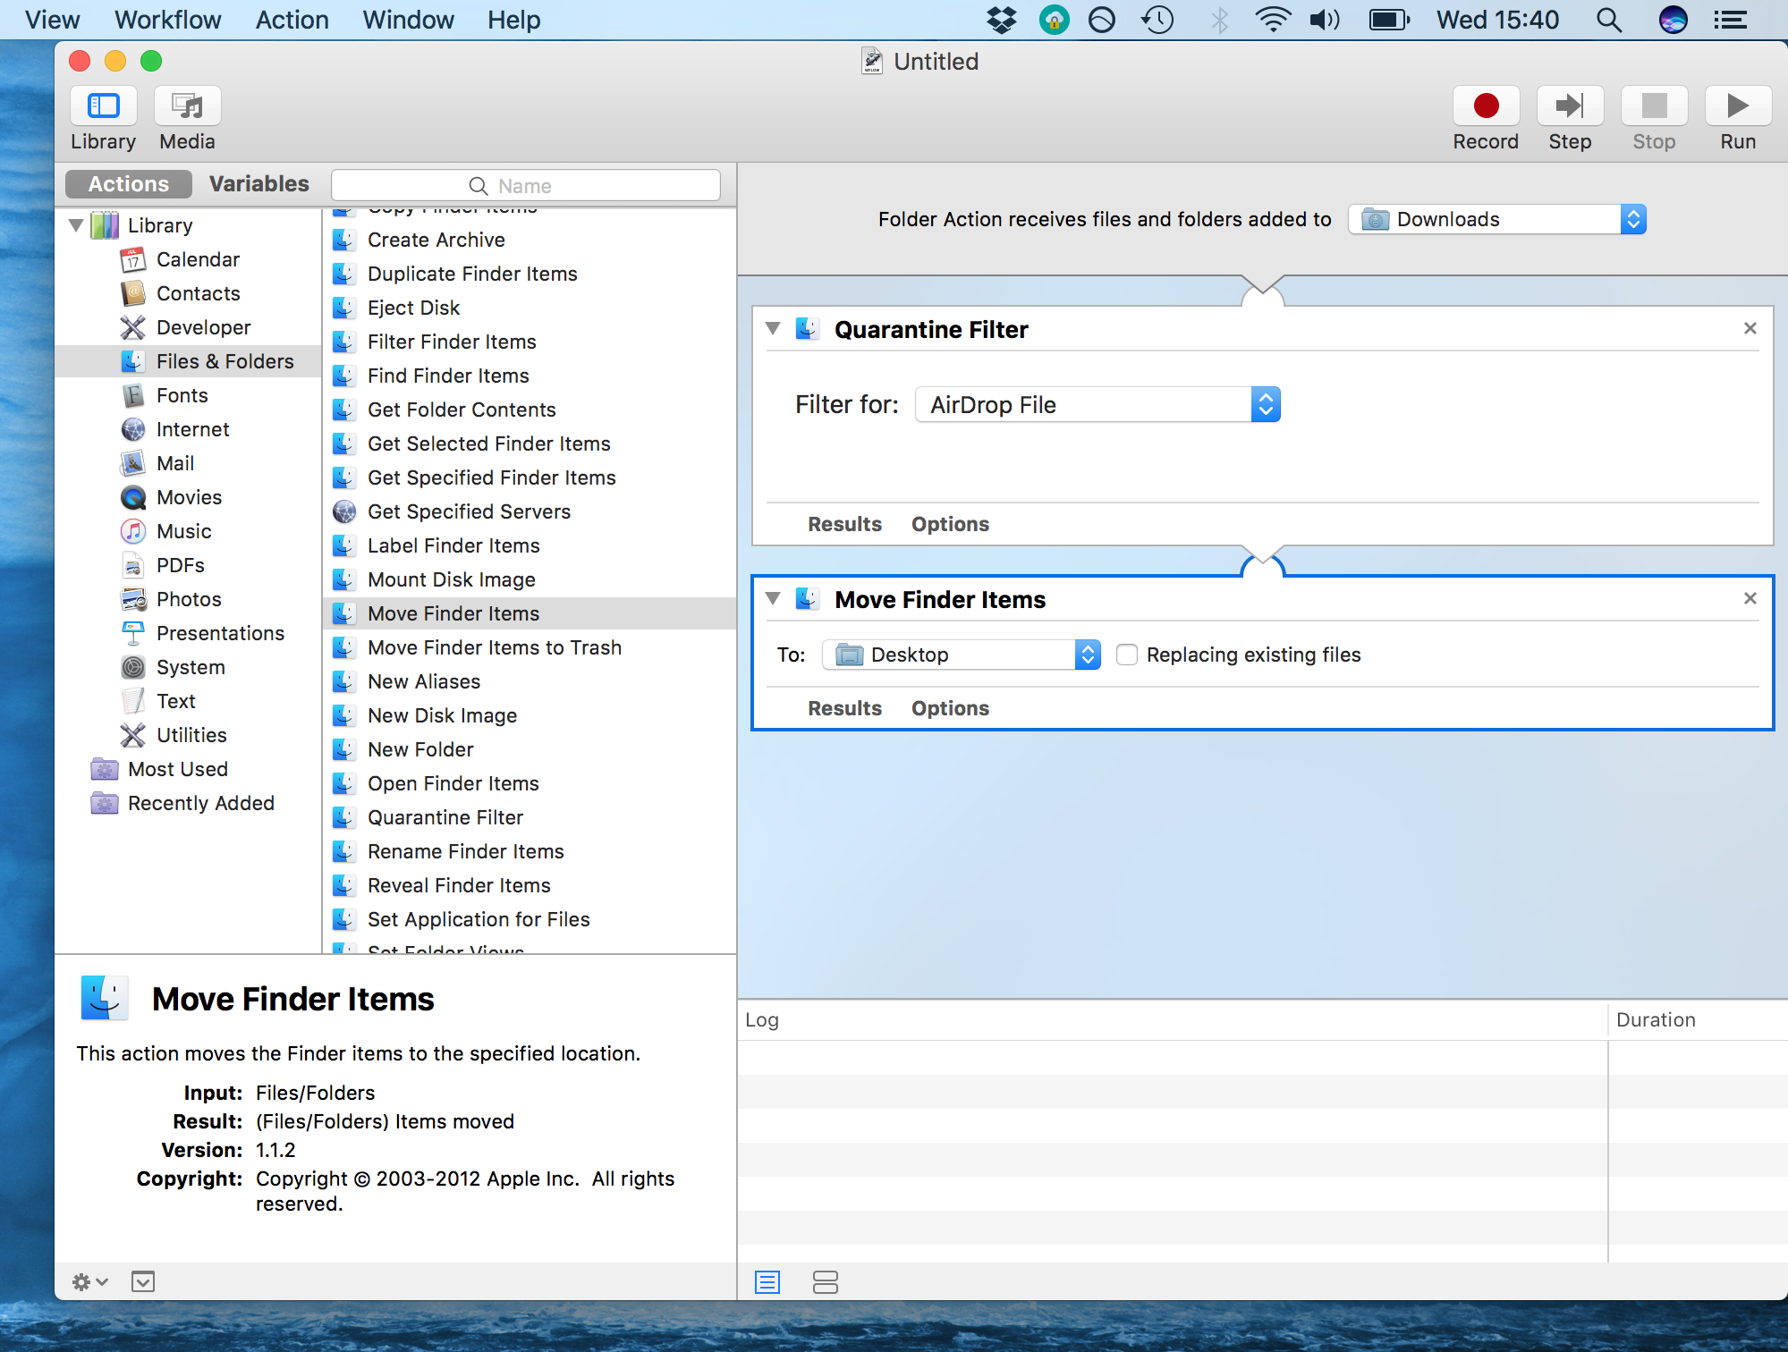Open the Window menu
Screen dimensions: 1788x1352
(x=408, y=20)
